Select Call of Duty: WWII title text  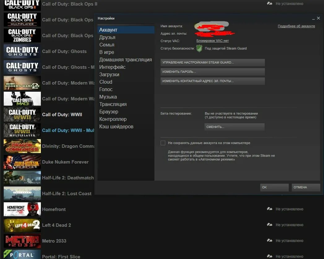coord(62,115)
